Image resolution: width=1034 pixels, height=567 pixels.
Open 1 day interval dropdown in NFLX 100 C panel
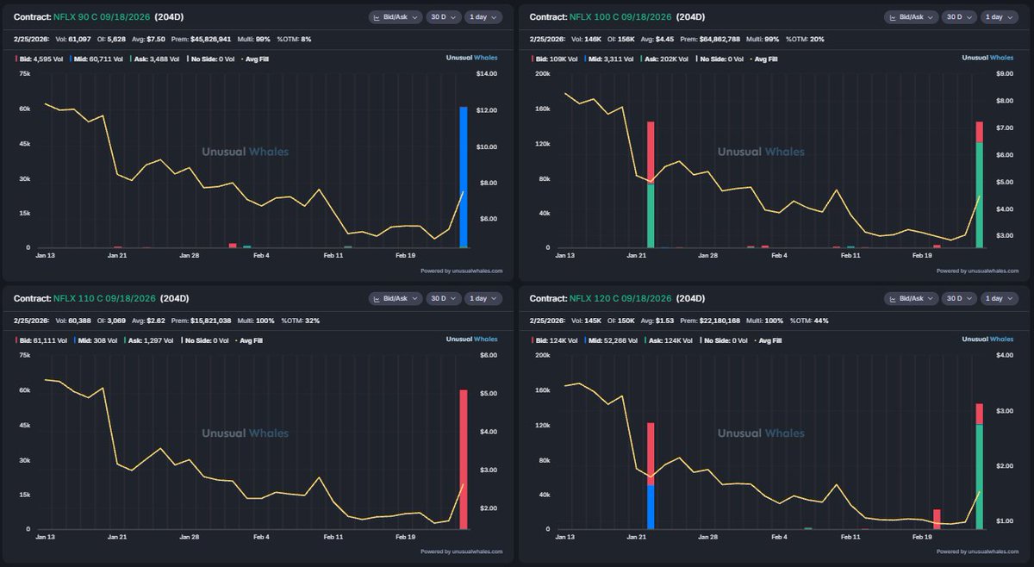click(1000, 16)
